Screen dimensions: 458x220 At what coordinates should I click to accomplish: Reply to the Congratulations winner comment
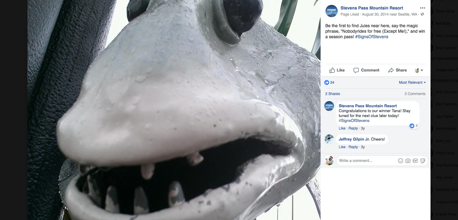click(x=353, y=128)
